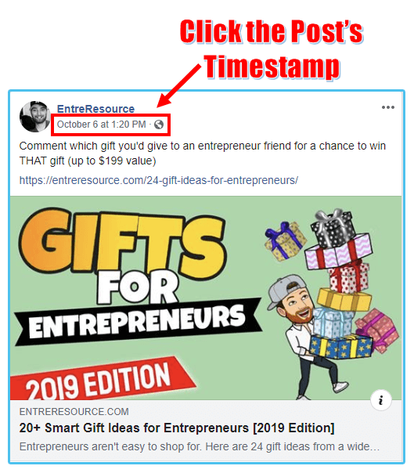Click the link preview description text
The image size is (414, 473).
pos(200,446)
